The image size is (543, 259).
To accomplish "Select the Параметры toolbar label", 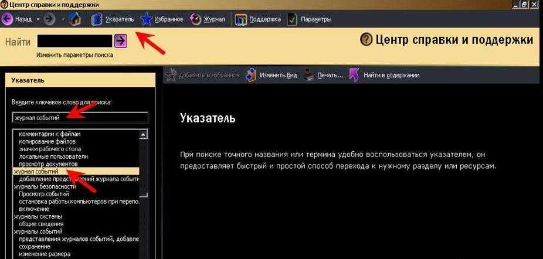I will click(x=316, y=19).
